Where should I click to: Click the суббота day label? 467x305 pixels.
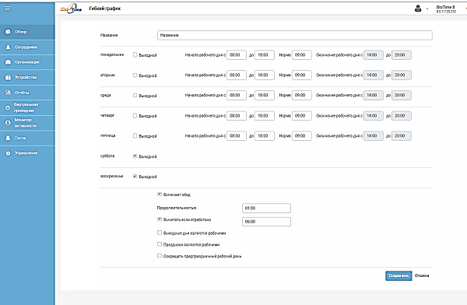(x=107, y=156)
